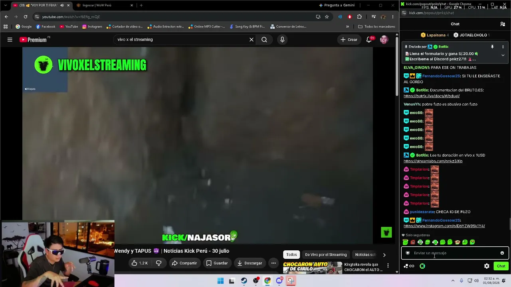The width and height of the screenshot is (511, 287).
Task: Select the Todos filter chip
Action: click(x=291, y=255)
